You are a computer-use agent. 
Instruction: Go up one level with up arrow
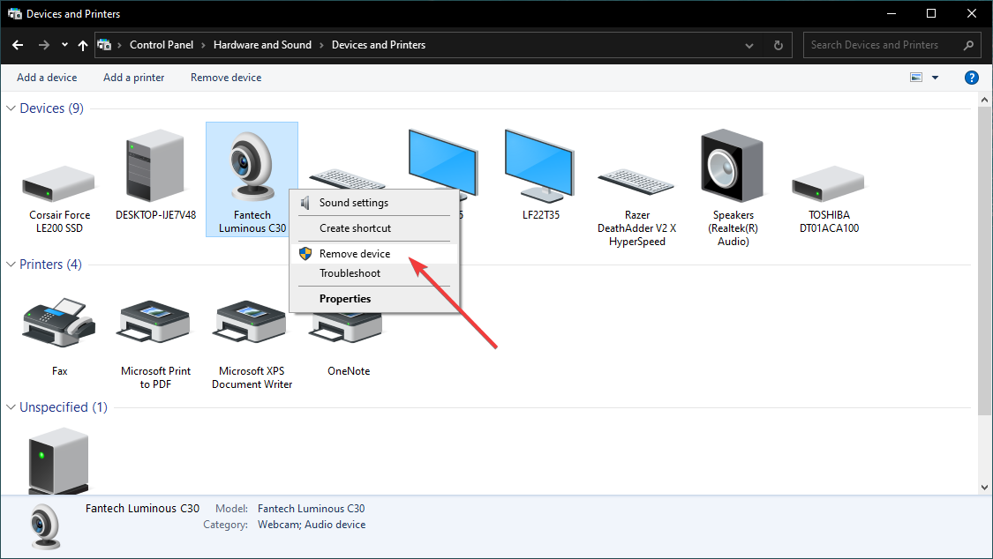pos(83,45)
